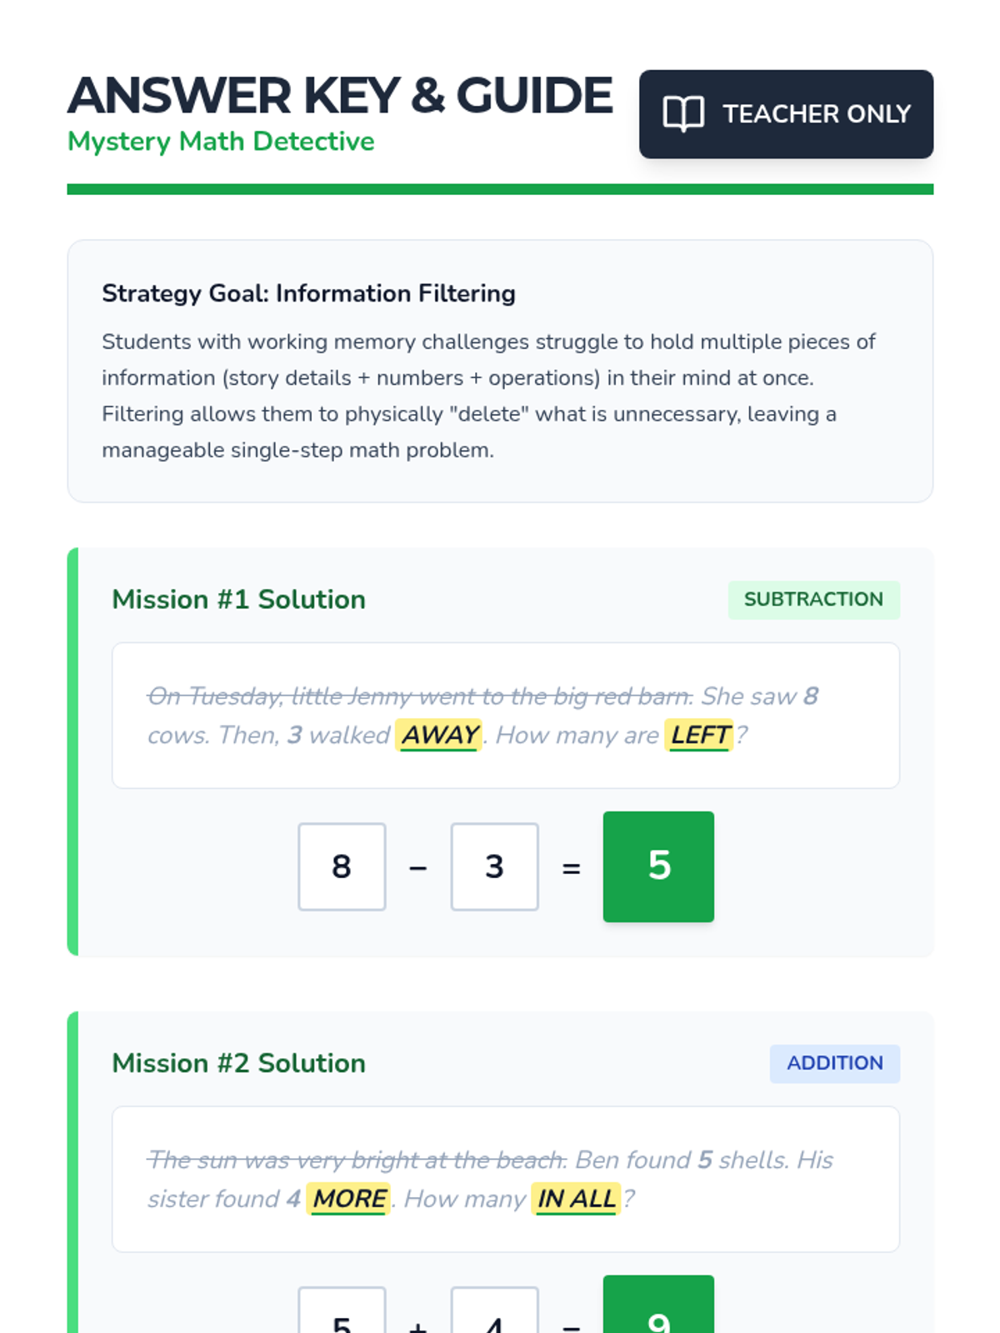
Task: Click the green answer box showing 5
Action: click(658, 866)
